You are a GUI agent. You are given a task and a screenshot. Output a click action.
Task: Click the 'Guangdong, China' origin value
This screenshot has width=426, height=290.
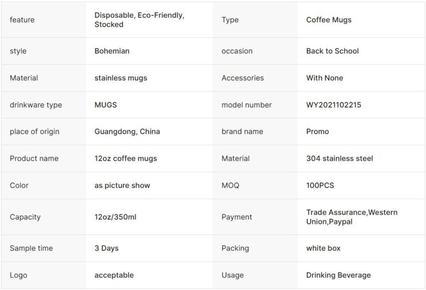127,132
